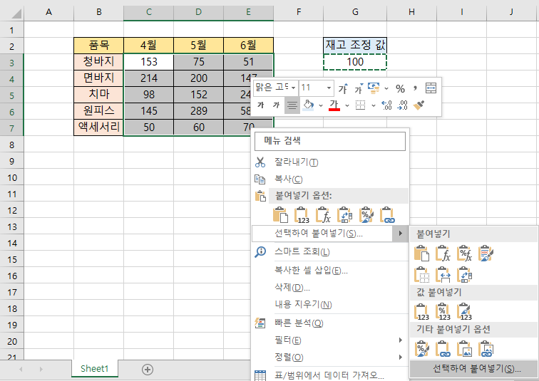The image size is (539, 381).
Task: Choose 삭제(D)... from context menu
Action: click(292, 287)
